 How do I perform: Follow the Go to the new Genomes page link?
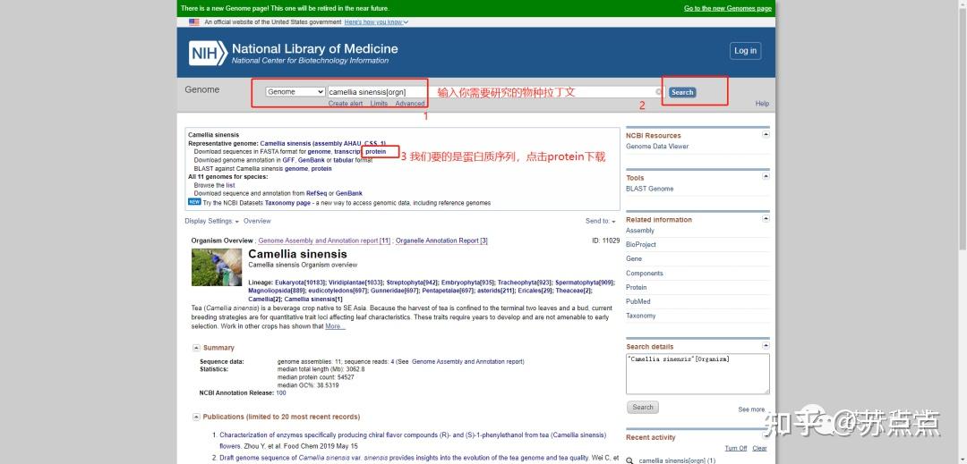pyautogui.click(x=728, y=9)
